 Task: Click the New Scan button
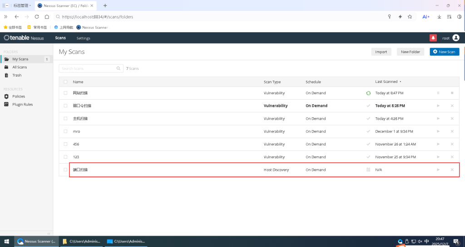[x=444, y=52]
